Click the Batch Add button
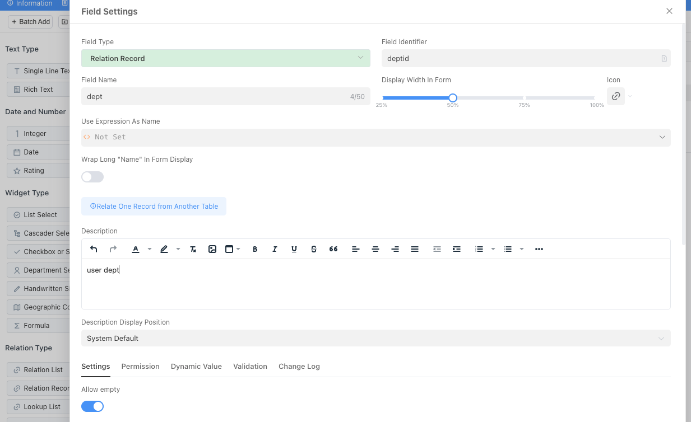691x422 pixels. coord(31,22)
